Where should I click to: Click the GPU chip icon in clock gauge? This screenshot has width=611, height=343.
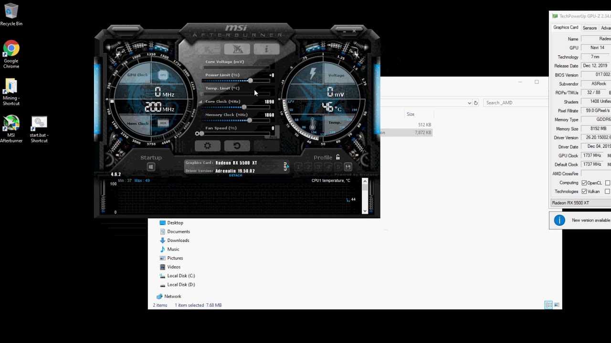(163, 75)
